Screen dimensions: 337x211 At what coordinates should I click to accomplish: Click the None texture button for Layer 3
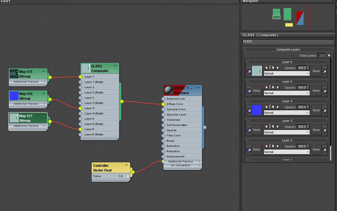(x=256, y=130)
